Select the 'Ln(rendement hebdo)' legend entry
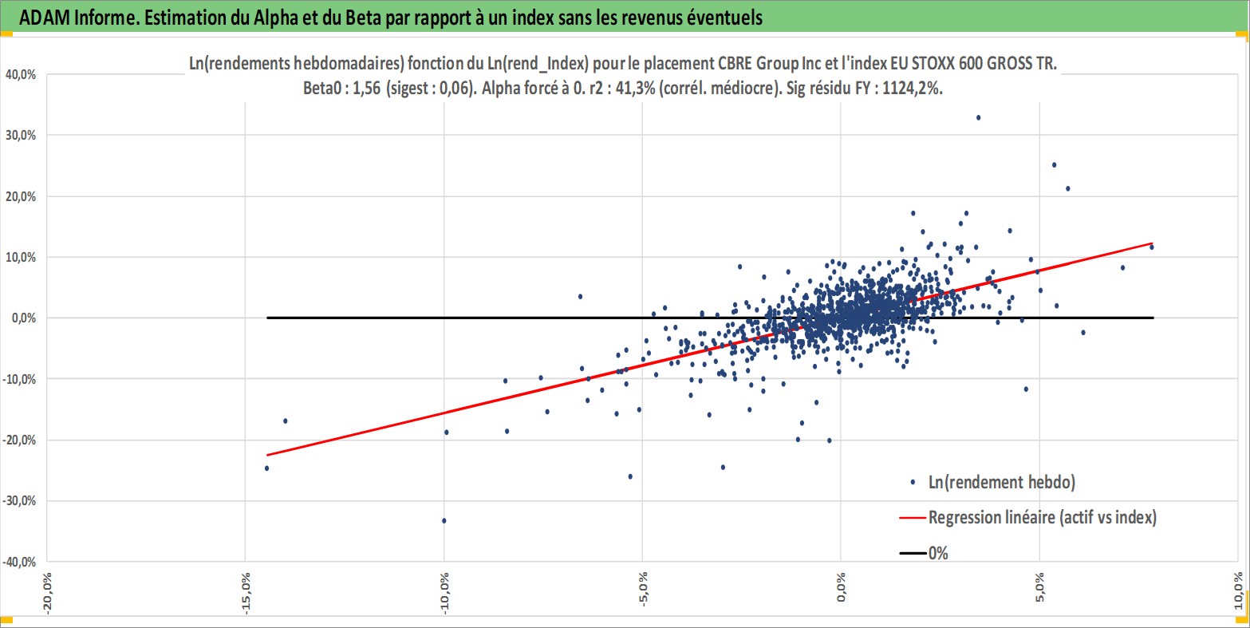Viewport: 1250px width, 628px height. tap(1002, 482)
